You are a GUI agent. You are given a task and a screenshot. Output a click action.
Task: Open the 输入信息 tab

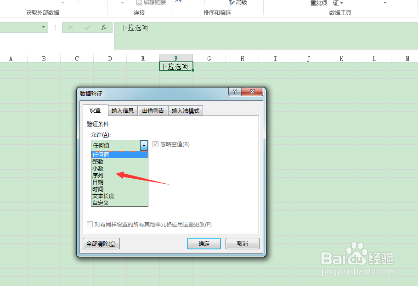[x=123, y=111]
